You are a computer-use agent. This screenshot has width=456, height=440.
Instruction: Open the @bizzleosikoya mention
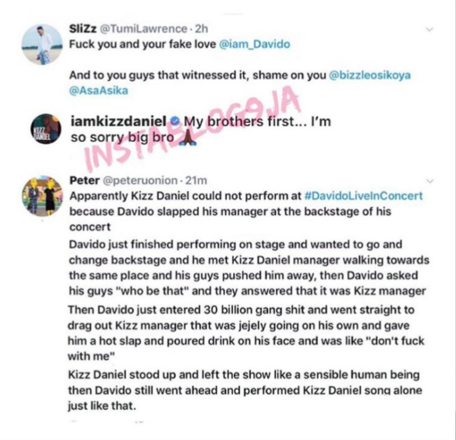(370, 75)
